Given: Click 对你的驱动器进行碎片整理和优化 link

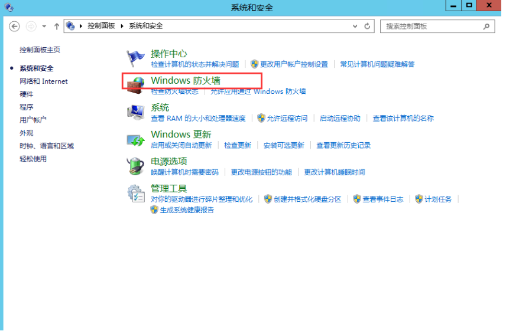Looking at the screenshot, I should (202, 199).
